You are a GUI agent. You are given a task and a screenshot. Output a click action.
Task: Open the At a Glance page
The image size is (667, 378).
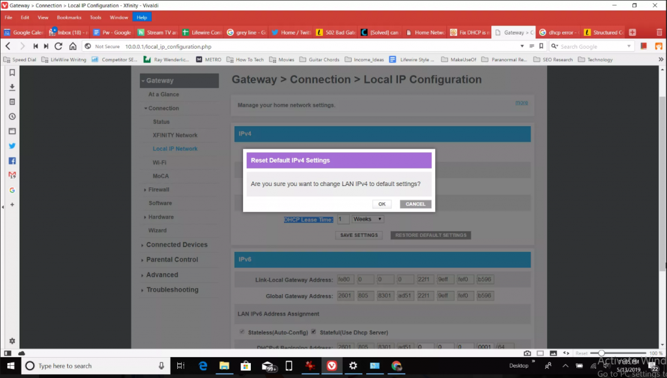[x=163, y=94]
